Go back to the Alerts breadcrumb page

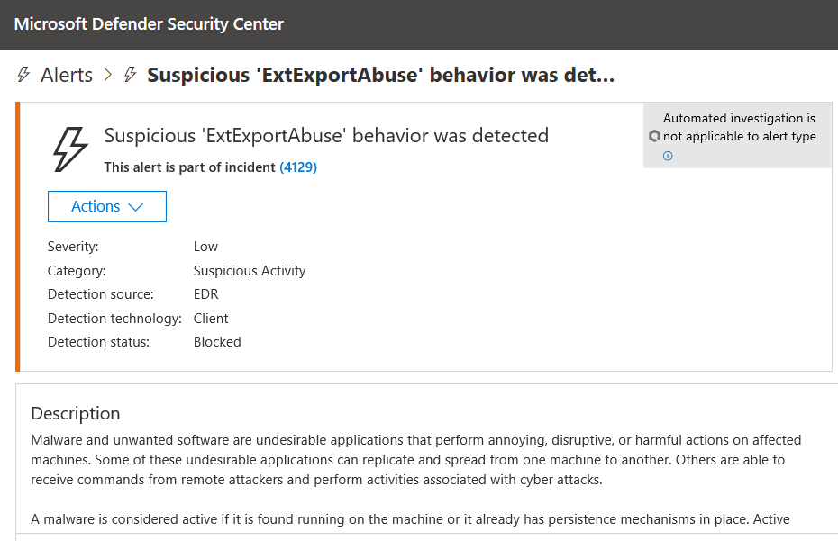(x=67, y=75)
